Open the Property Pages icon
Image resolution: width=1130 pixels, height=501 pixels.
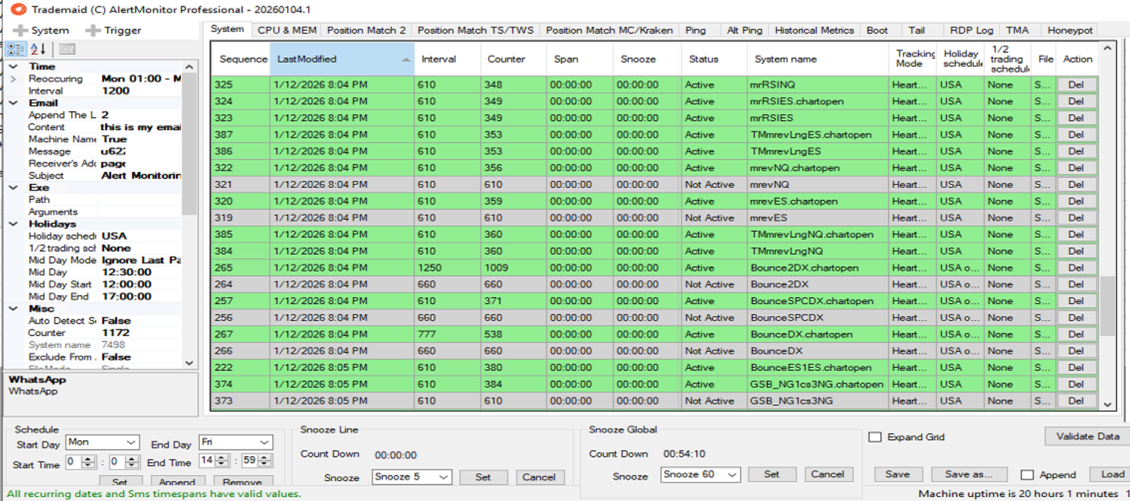point(67,49)
